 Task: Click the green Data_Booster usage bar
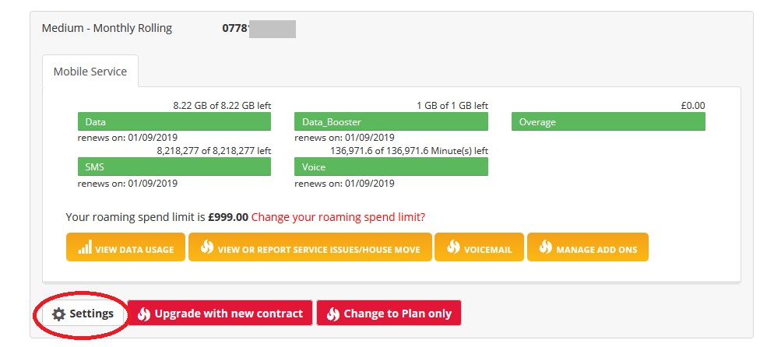coord(391,122)
